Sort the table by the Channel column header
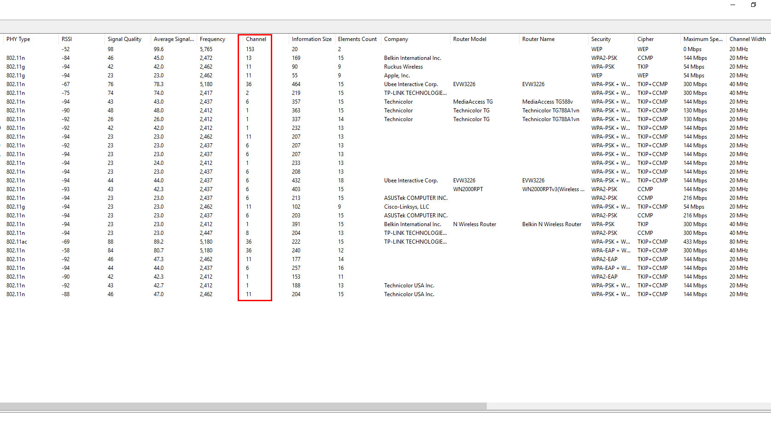This screenshot has height=438, width=771. coord(255,39)
